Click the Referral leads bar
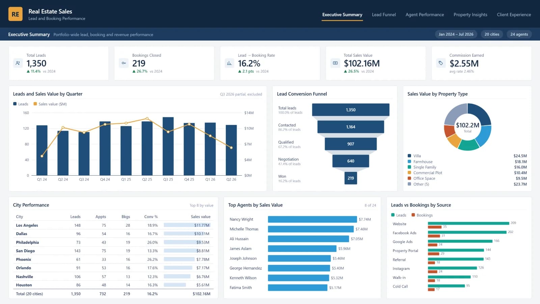The width and height of the screenshot is (540, 304). pyautogui.click(x=456, y=259)
